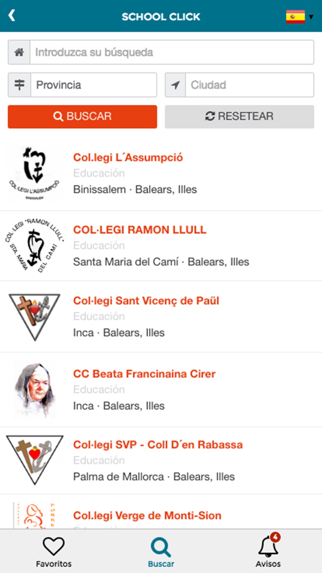This screenshot has height=573, width=322.
Task: Focus the Ciudad input field
Action: (x=249, y=85)
